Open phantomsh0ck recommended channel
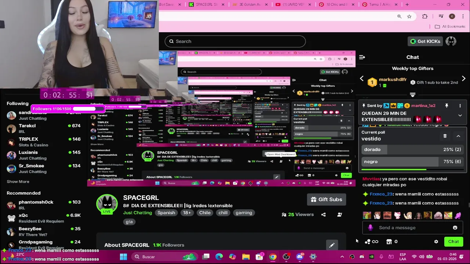Image resolution: width=470 pixels, height=264 pixels. point(44,205)
